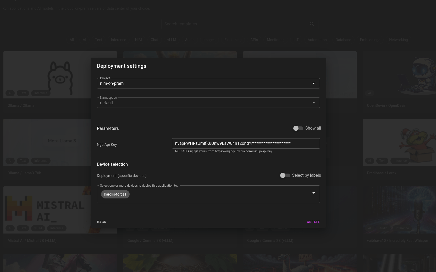Click the Predibase / Lorax template title
Screen dimensions: 436x272
click(x=382, y=173)
